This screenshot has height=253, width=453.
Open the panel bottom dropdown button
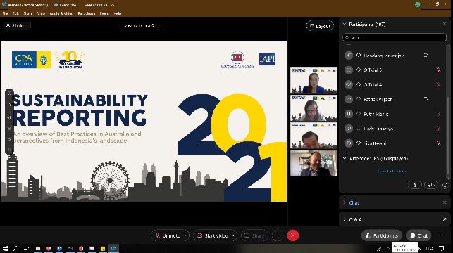tap(430, 185)
